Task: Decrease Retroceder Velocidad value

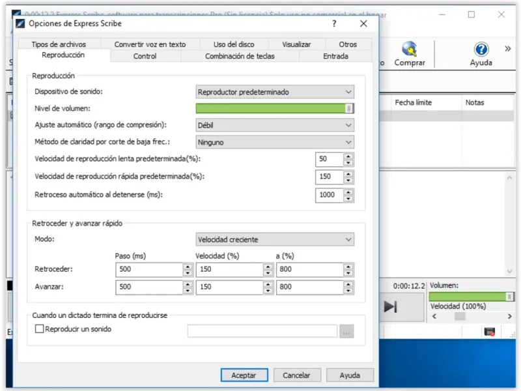Action: coord(268,273)
